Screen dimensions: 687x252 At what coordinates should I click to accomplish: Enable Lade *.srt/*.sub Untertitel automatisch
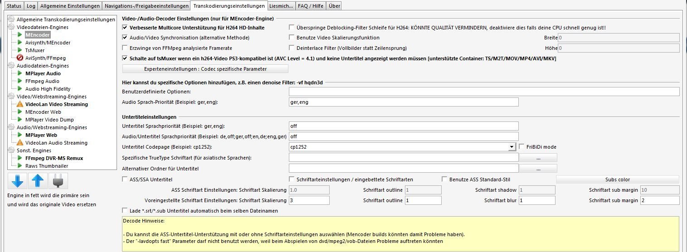pyautogui.click(x=125, y=211)
